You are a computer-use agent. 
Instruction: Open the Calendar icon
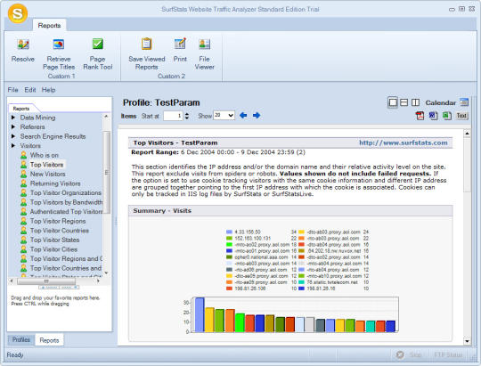pyautogui.click(x=464, y=102)
